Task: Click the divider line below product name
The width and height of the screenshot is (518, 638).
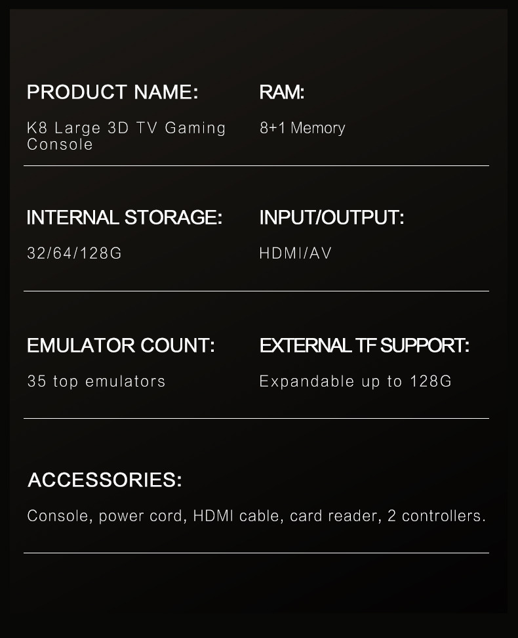Action: point(256,166)
